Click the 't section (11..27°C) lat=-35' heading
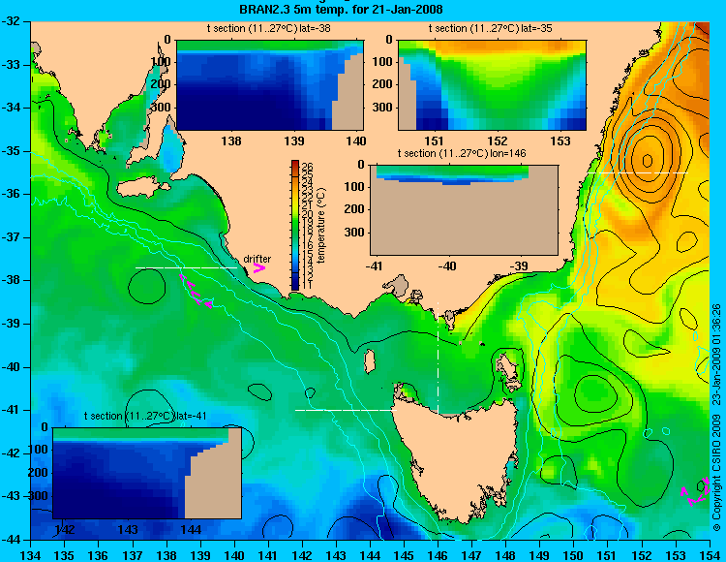The height and width of the screenshot is (562, 726). coord(491,28)
